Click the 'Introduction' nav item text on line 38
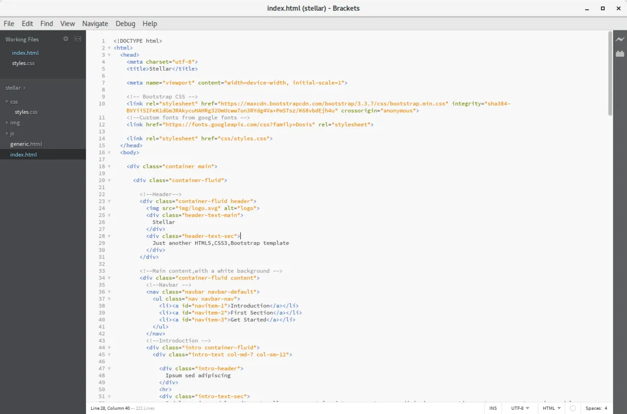 pyautogui.click(x=250, y=306)
